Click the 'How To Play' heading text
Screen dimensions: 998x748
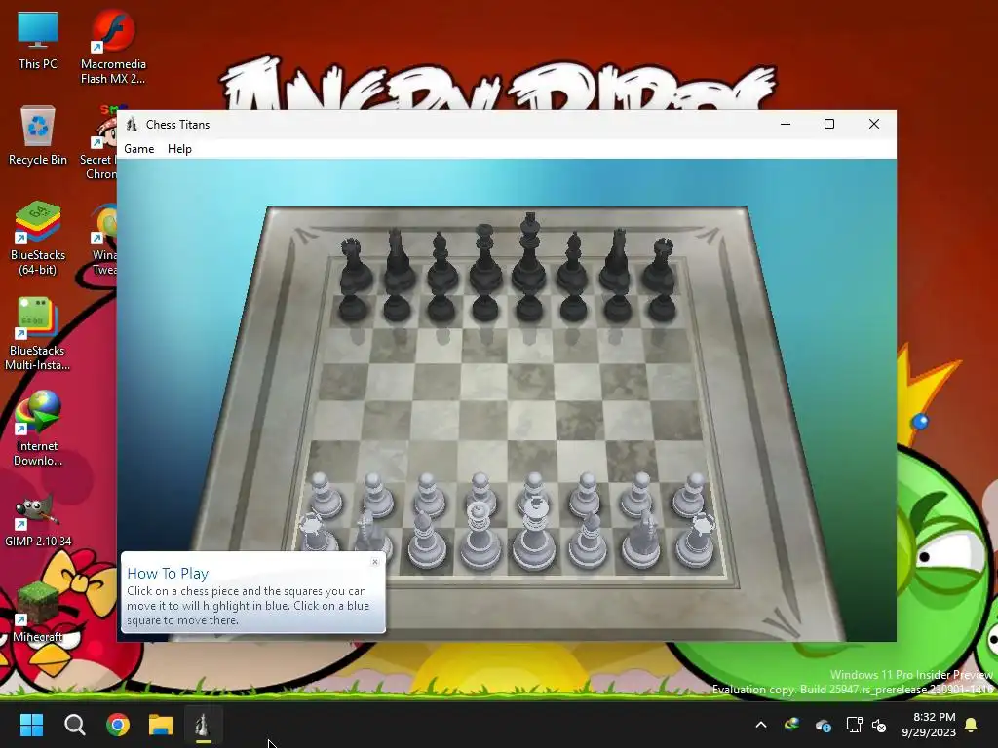[x=168, y=573]
